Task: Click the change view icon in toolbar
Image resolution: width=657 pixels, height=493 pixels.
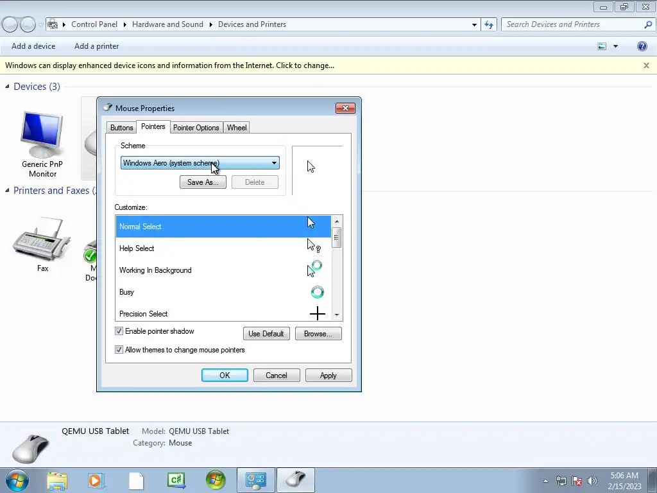Action: 602,46
